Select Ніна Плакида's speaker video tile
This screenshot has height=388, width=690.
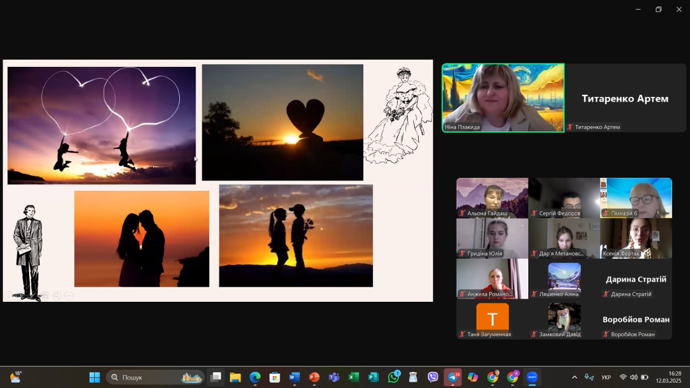pos(503,98)
